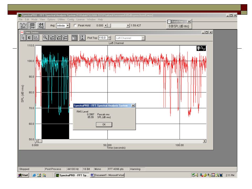
Task: Click the network disconnected tray icon
Action: pyautogui.click(x=202, y=175)
